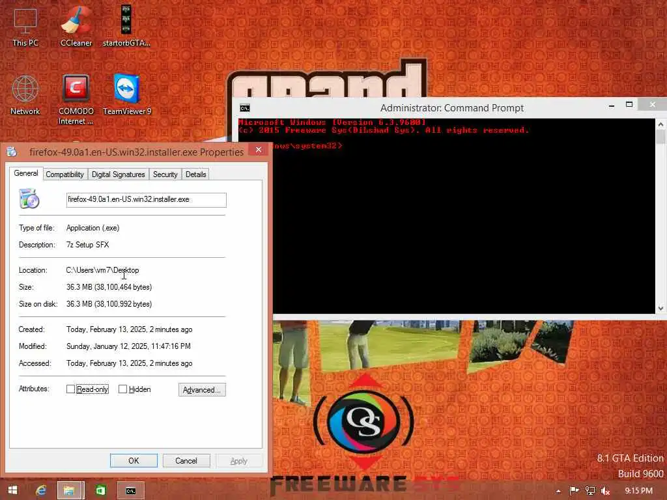Click the installer file icon in Properties
The height and width of the screenshot is (500, 667).
click(29, 199)
